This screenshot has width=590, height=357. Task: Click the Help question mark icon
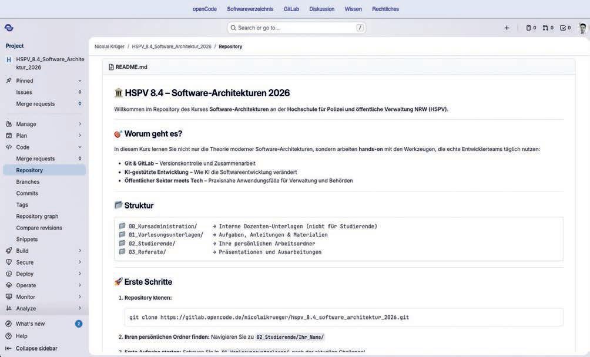(x=8, y=336)
